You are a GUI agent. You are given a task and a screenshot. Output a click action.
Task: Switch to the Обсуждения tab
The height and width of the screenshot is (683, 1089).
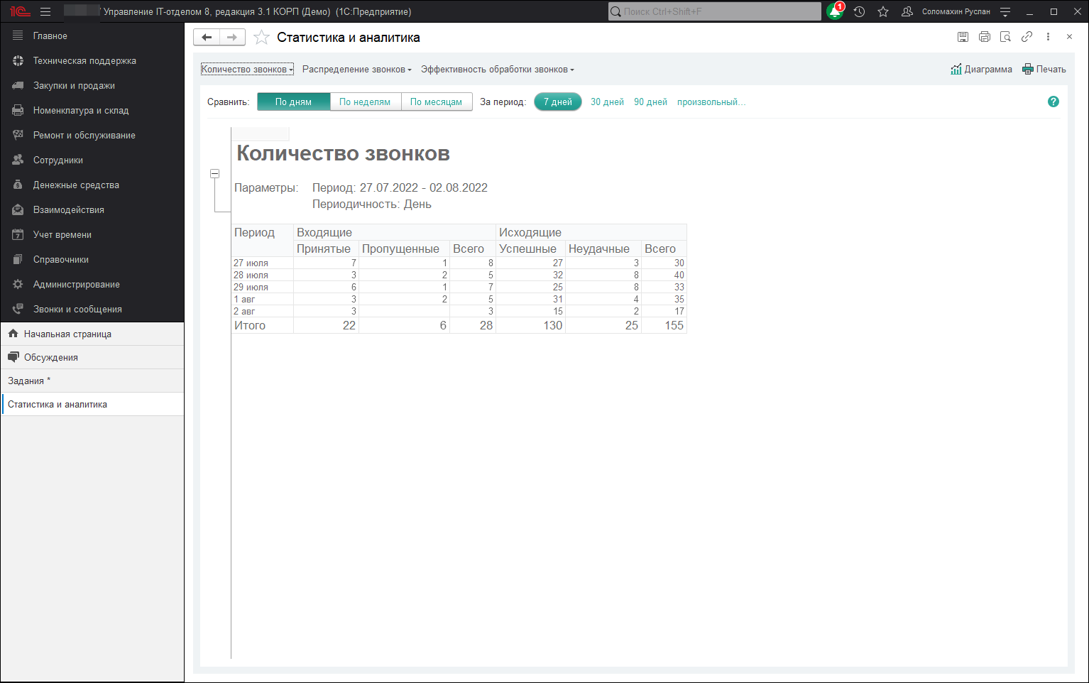(50, 357)
